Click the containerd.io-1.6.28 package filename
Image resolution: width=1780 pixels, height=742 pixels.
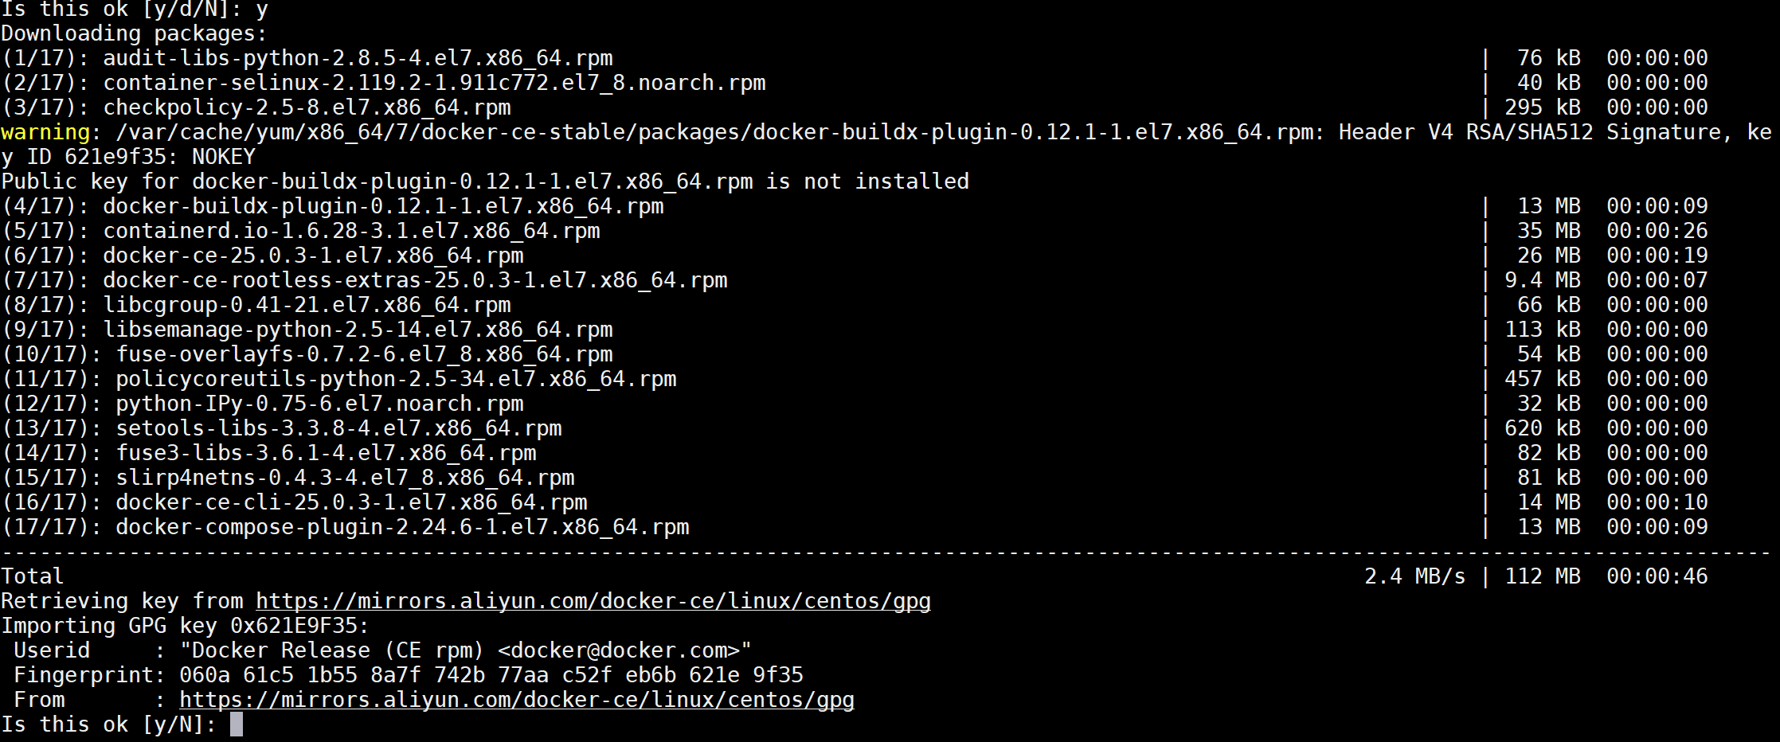point(351,231)
